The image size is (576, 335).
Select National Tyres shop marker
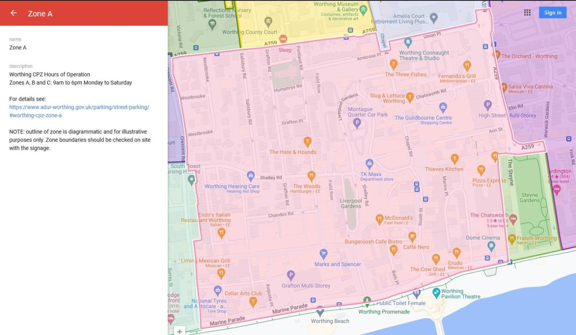click(x=218, y=290)
